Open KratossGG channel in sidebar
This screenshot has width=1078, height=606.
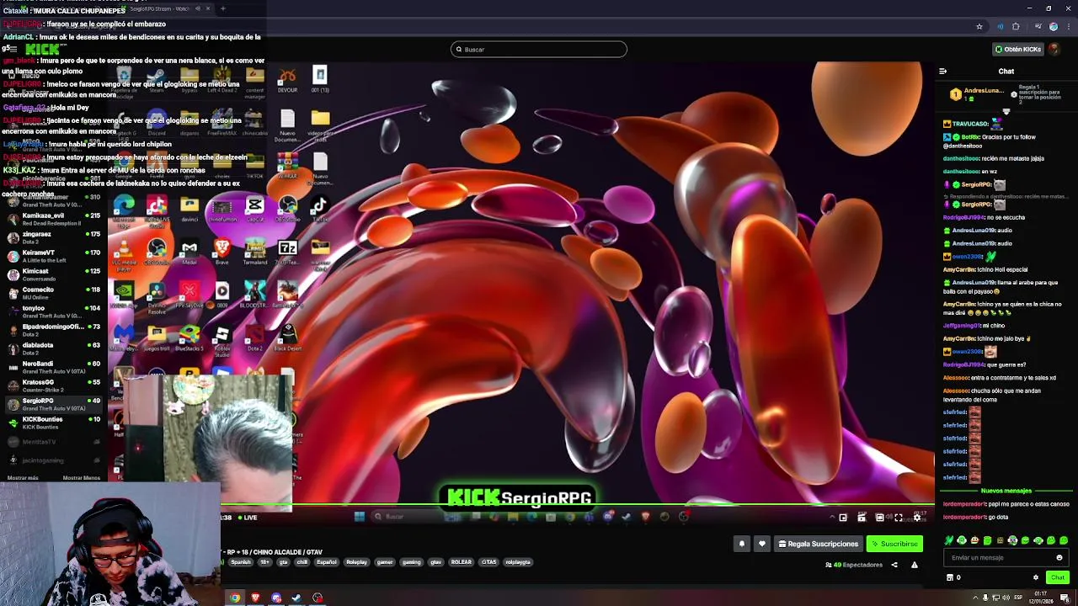[52, 385]
